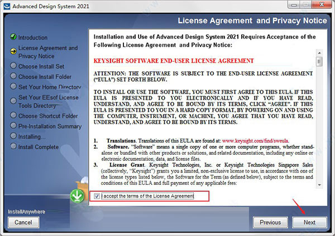This screenshot has width=335, height=236.
Task: Select the Choose Install Set step text
Action: (x=41, y=66)
